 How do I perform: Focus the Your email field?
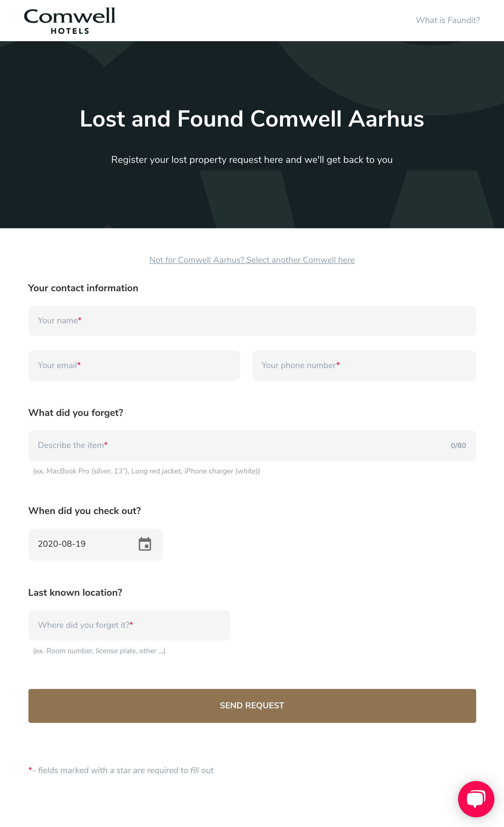pos(134,365)
